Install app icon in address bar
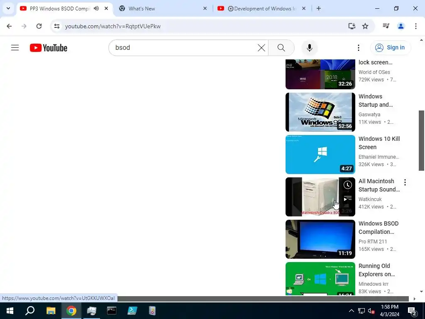This screenshot has width=425, height=319. click(x=352, y=26)
